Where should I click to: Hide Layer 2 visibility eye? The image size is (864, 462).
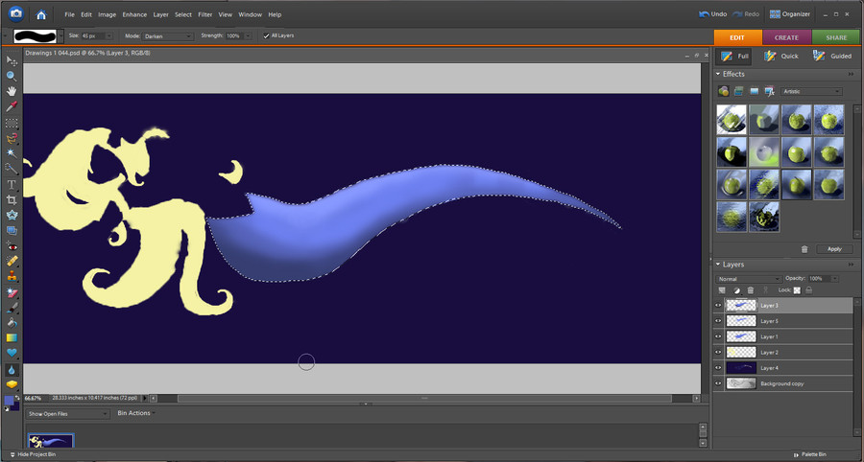(718, 352)
